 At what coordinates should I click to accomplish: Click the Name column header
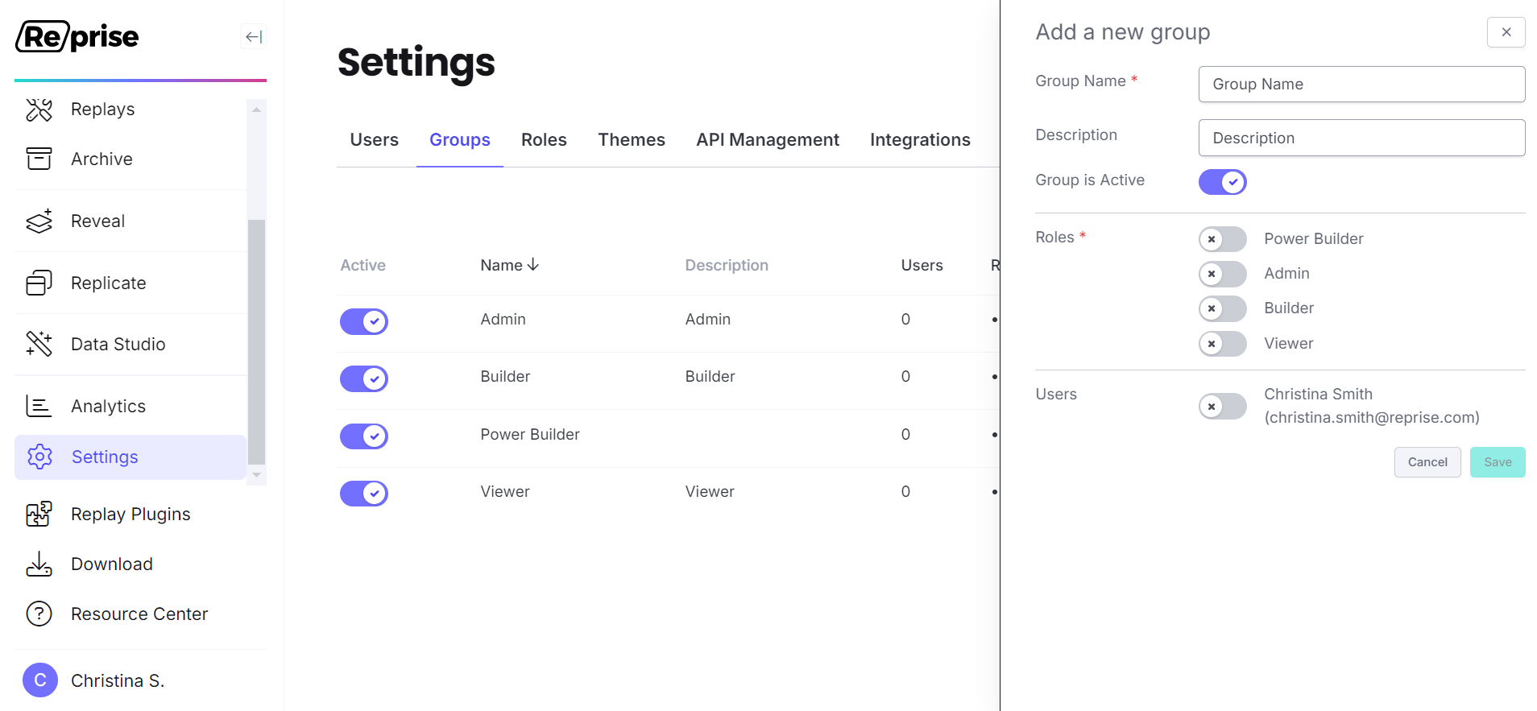[501, 265]
